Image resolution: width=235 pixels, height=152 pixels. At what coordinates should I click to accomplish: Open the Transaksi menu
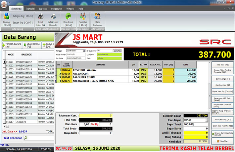coord(30,9)
